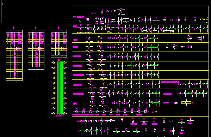Select the magenta title above leftmost table
Image resolution: width=211 pixels, height=137 pixels.
click(x=14, y=28)
